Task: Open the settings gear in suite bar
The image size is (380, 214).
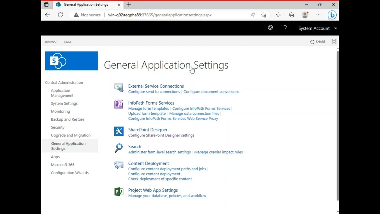Action: pyautogui.click(x=270, y=28)
